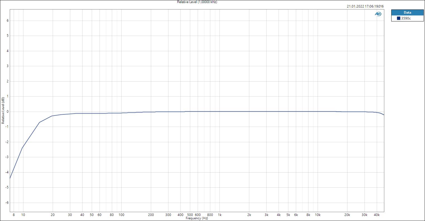Click the Data legend header
425x221 pixels.
[407, 13]
